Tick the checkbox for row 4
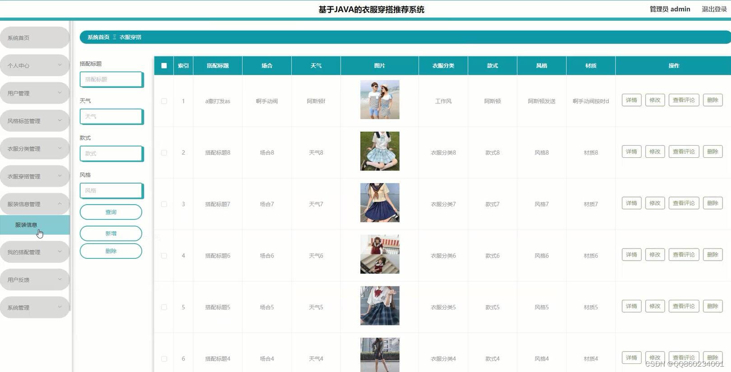 click(x=164, y=256)
